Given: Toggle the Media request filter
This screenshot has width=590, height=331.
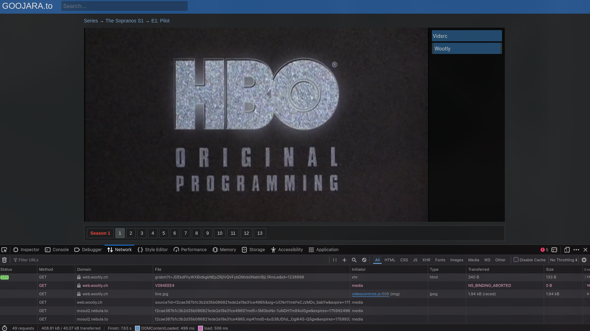Looking at the screenshot, I should 474,260.
